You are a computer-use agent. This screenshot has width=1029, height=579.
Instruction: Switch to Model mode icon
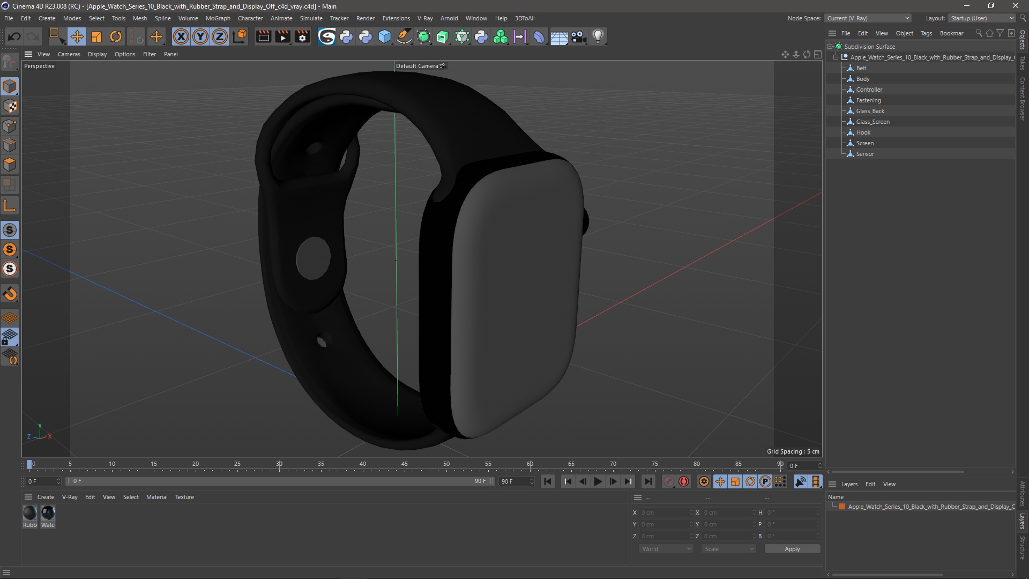coord(10,86)
